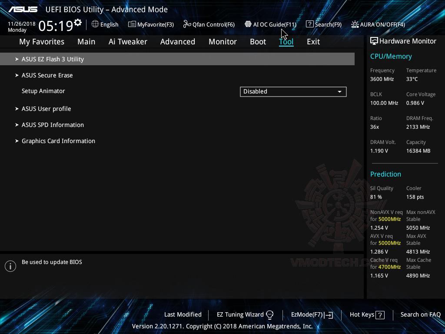Click the EZ Tuning Wizard bulb icon
445x334 pixels.
pos(269,315)
